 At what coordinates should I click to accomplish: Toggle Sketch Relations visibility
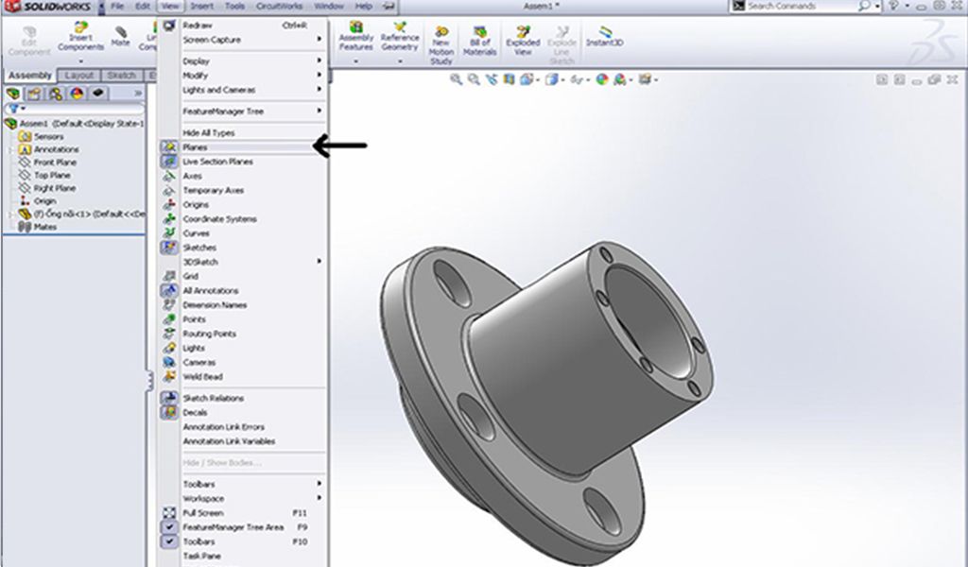pos(242,398)
